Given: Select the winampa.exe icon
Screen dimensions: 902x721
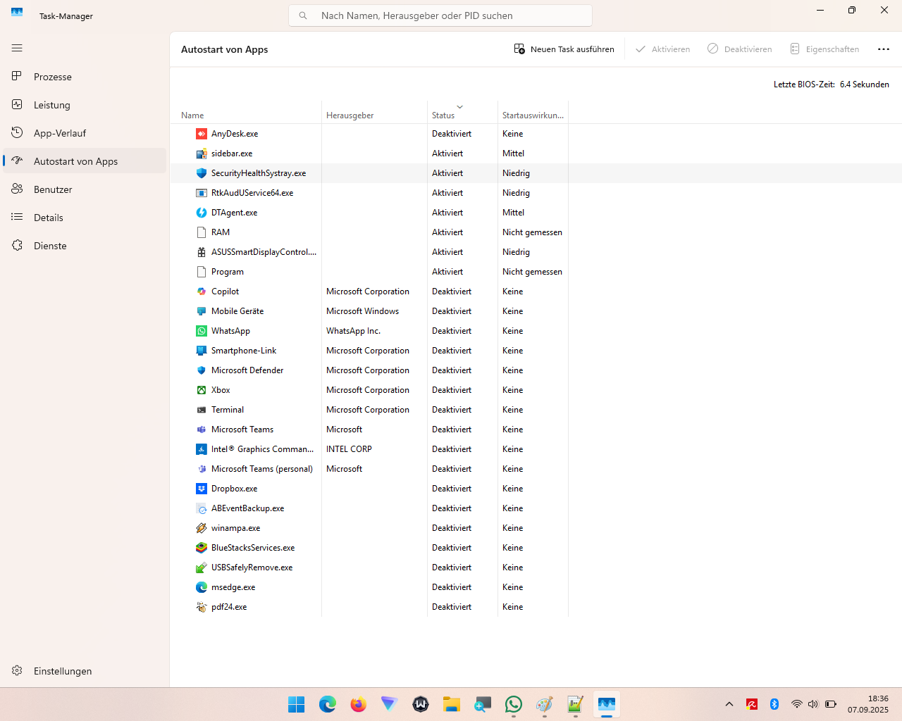Looking at the screenshot, I should [202, 528].
